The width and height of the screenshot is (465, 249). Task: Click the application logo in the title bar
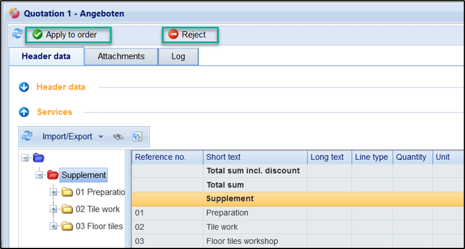(15, 13)
